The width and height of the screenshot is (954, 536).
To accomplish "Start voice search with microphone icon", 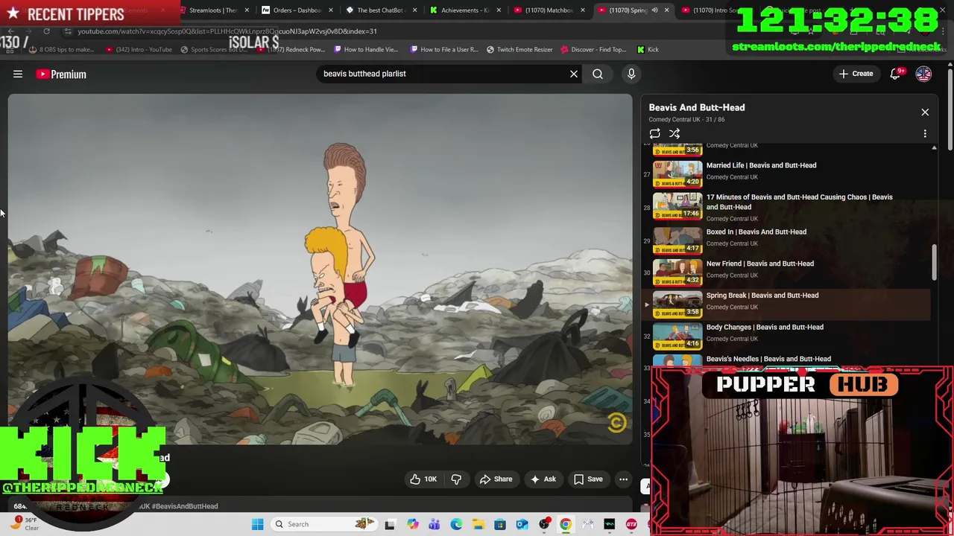I will pyautogui.click(x=631, y=74).
